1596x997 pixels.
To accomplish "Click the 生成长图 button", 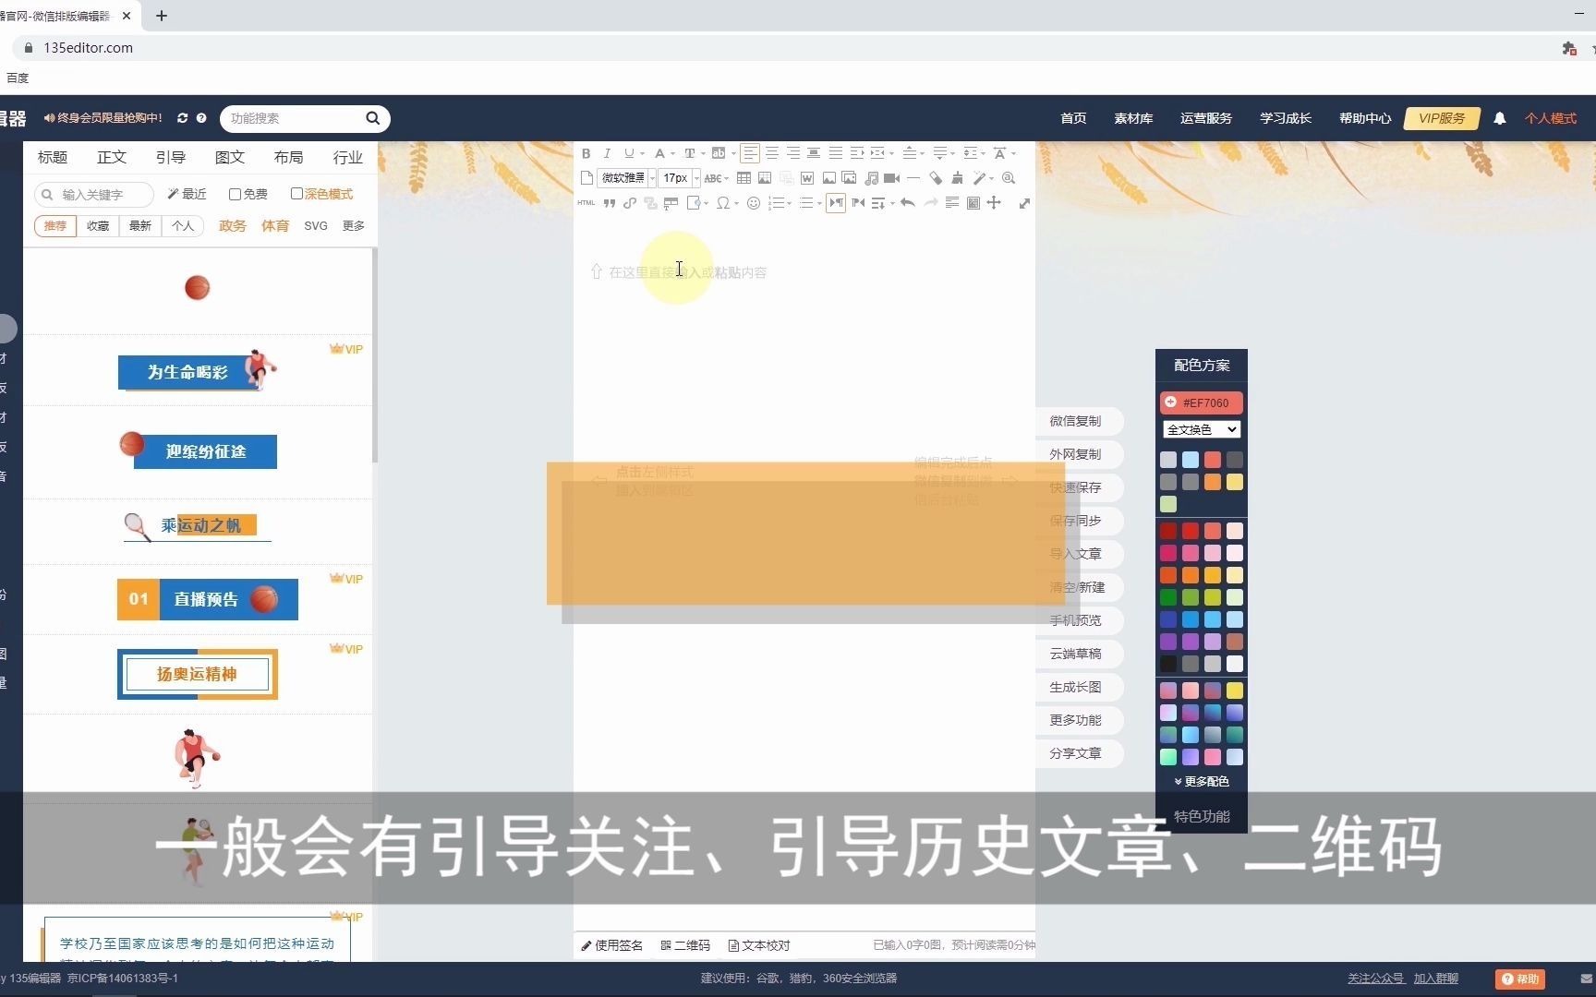I will tap(1077, 687).
